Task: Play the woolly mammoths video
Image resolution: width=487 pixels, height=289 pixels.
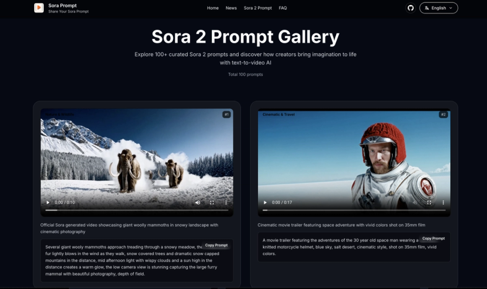Action: tap(48, 202)
